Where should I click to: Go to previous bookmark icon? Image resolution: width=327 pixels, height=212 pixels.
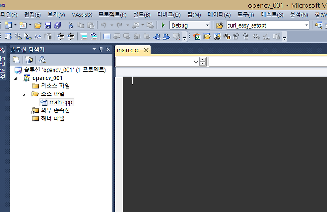coord(117,37)
